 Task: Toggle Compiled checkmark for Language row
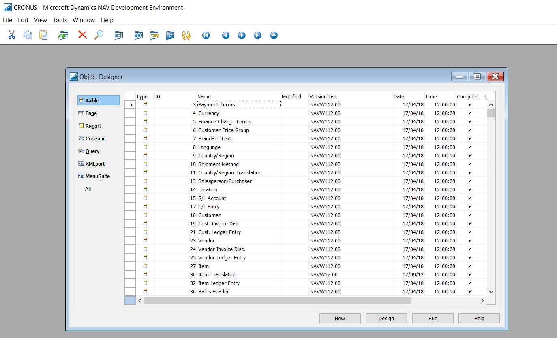[x=470, y=147]
